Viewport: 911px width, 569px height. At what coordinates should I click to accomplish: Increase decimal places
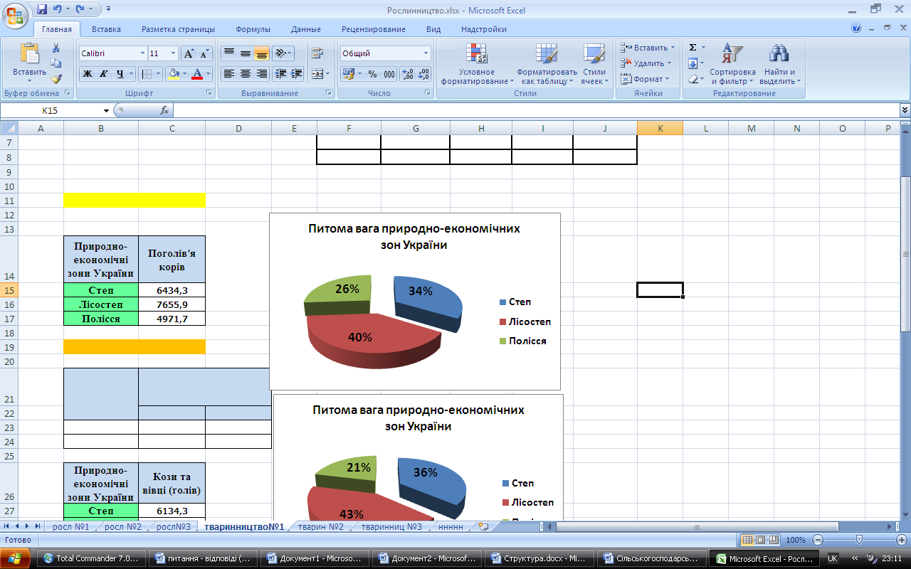coord(408,74)
